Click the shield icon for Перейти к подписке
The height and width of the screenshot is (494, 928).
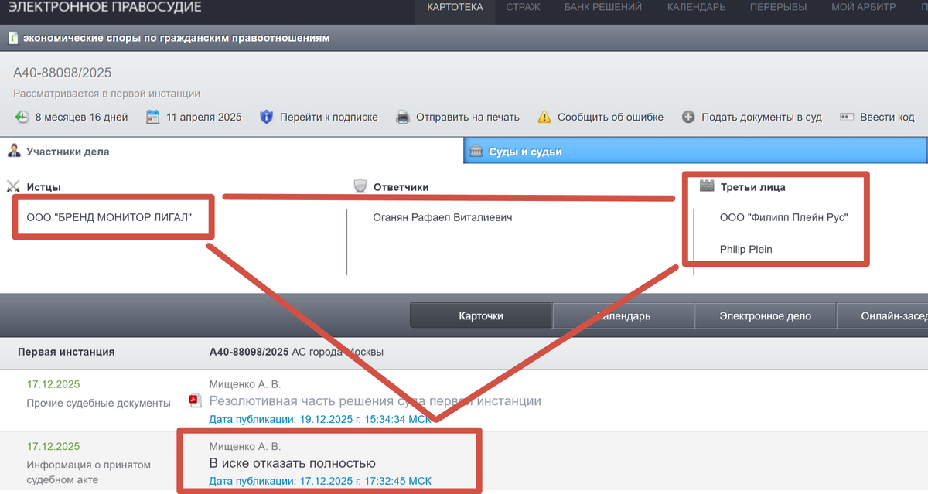tap(267, 118)
